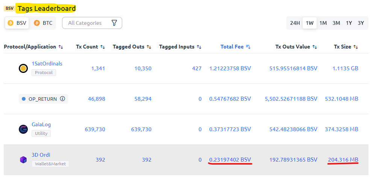Click outs value 5,502.52671188 BSV

point(291,99)
